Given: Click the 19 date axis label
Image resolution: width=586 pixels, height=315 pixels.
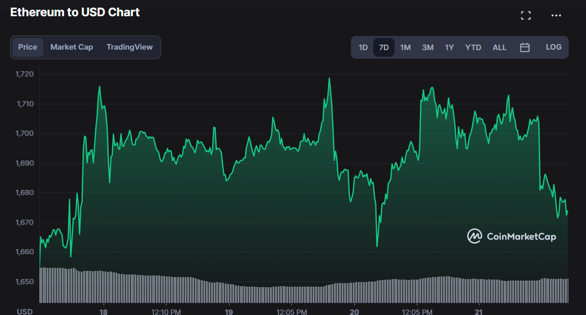Looking at the screenshot, I should pyautogui.click(x=229, y=311).
